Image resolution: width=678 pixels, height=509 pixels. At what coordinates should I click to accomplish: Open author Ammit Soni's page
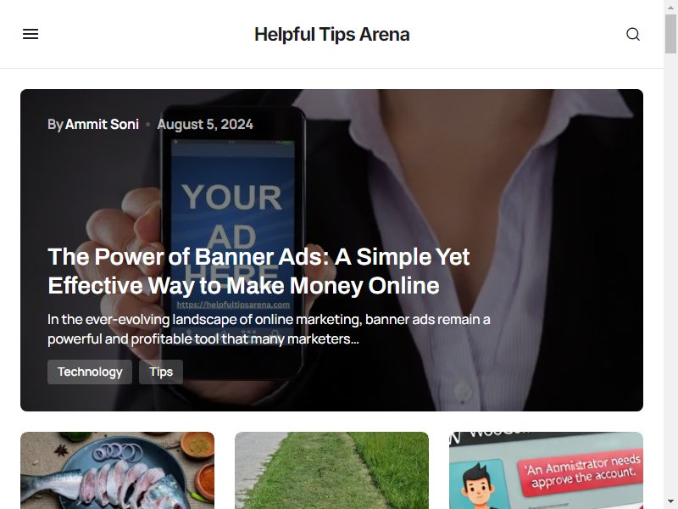[102, 124]
